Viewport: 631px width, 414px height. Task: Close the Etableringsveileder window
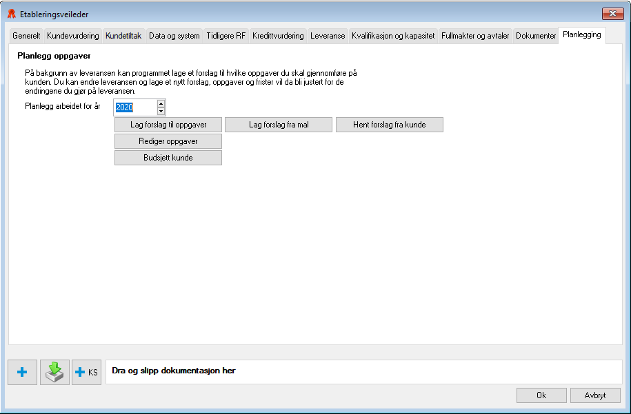point(612,14)
